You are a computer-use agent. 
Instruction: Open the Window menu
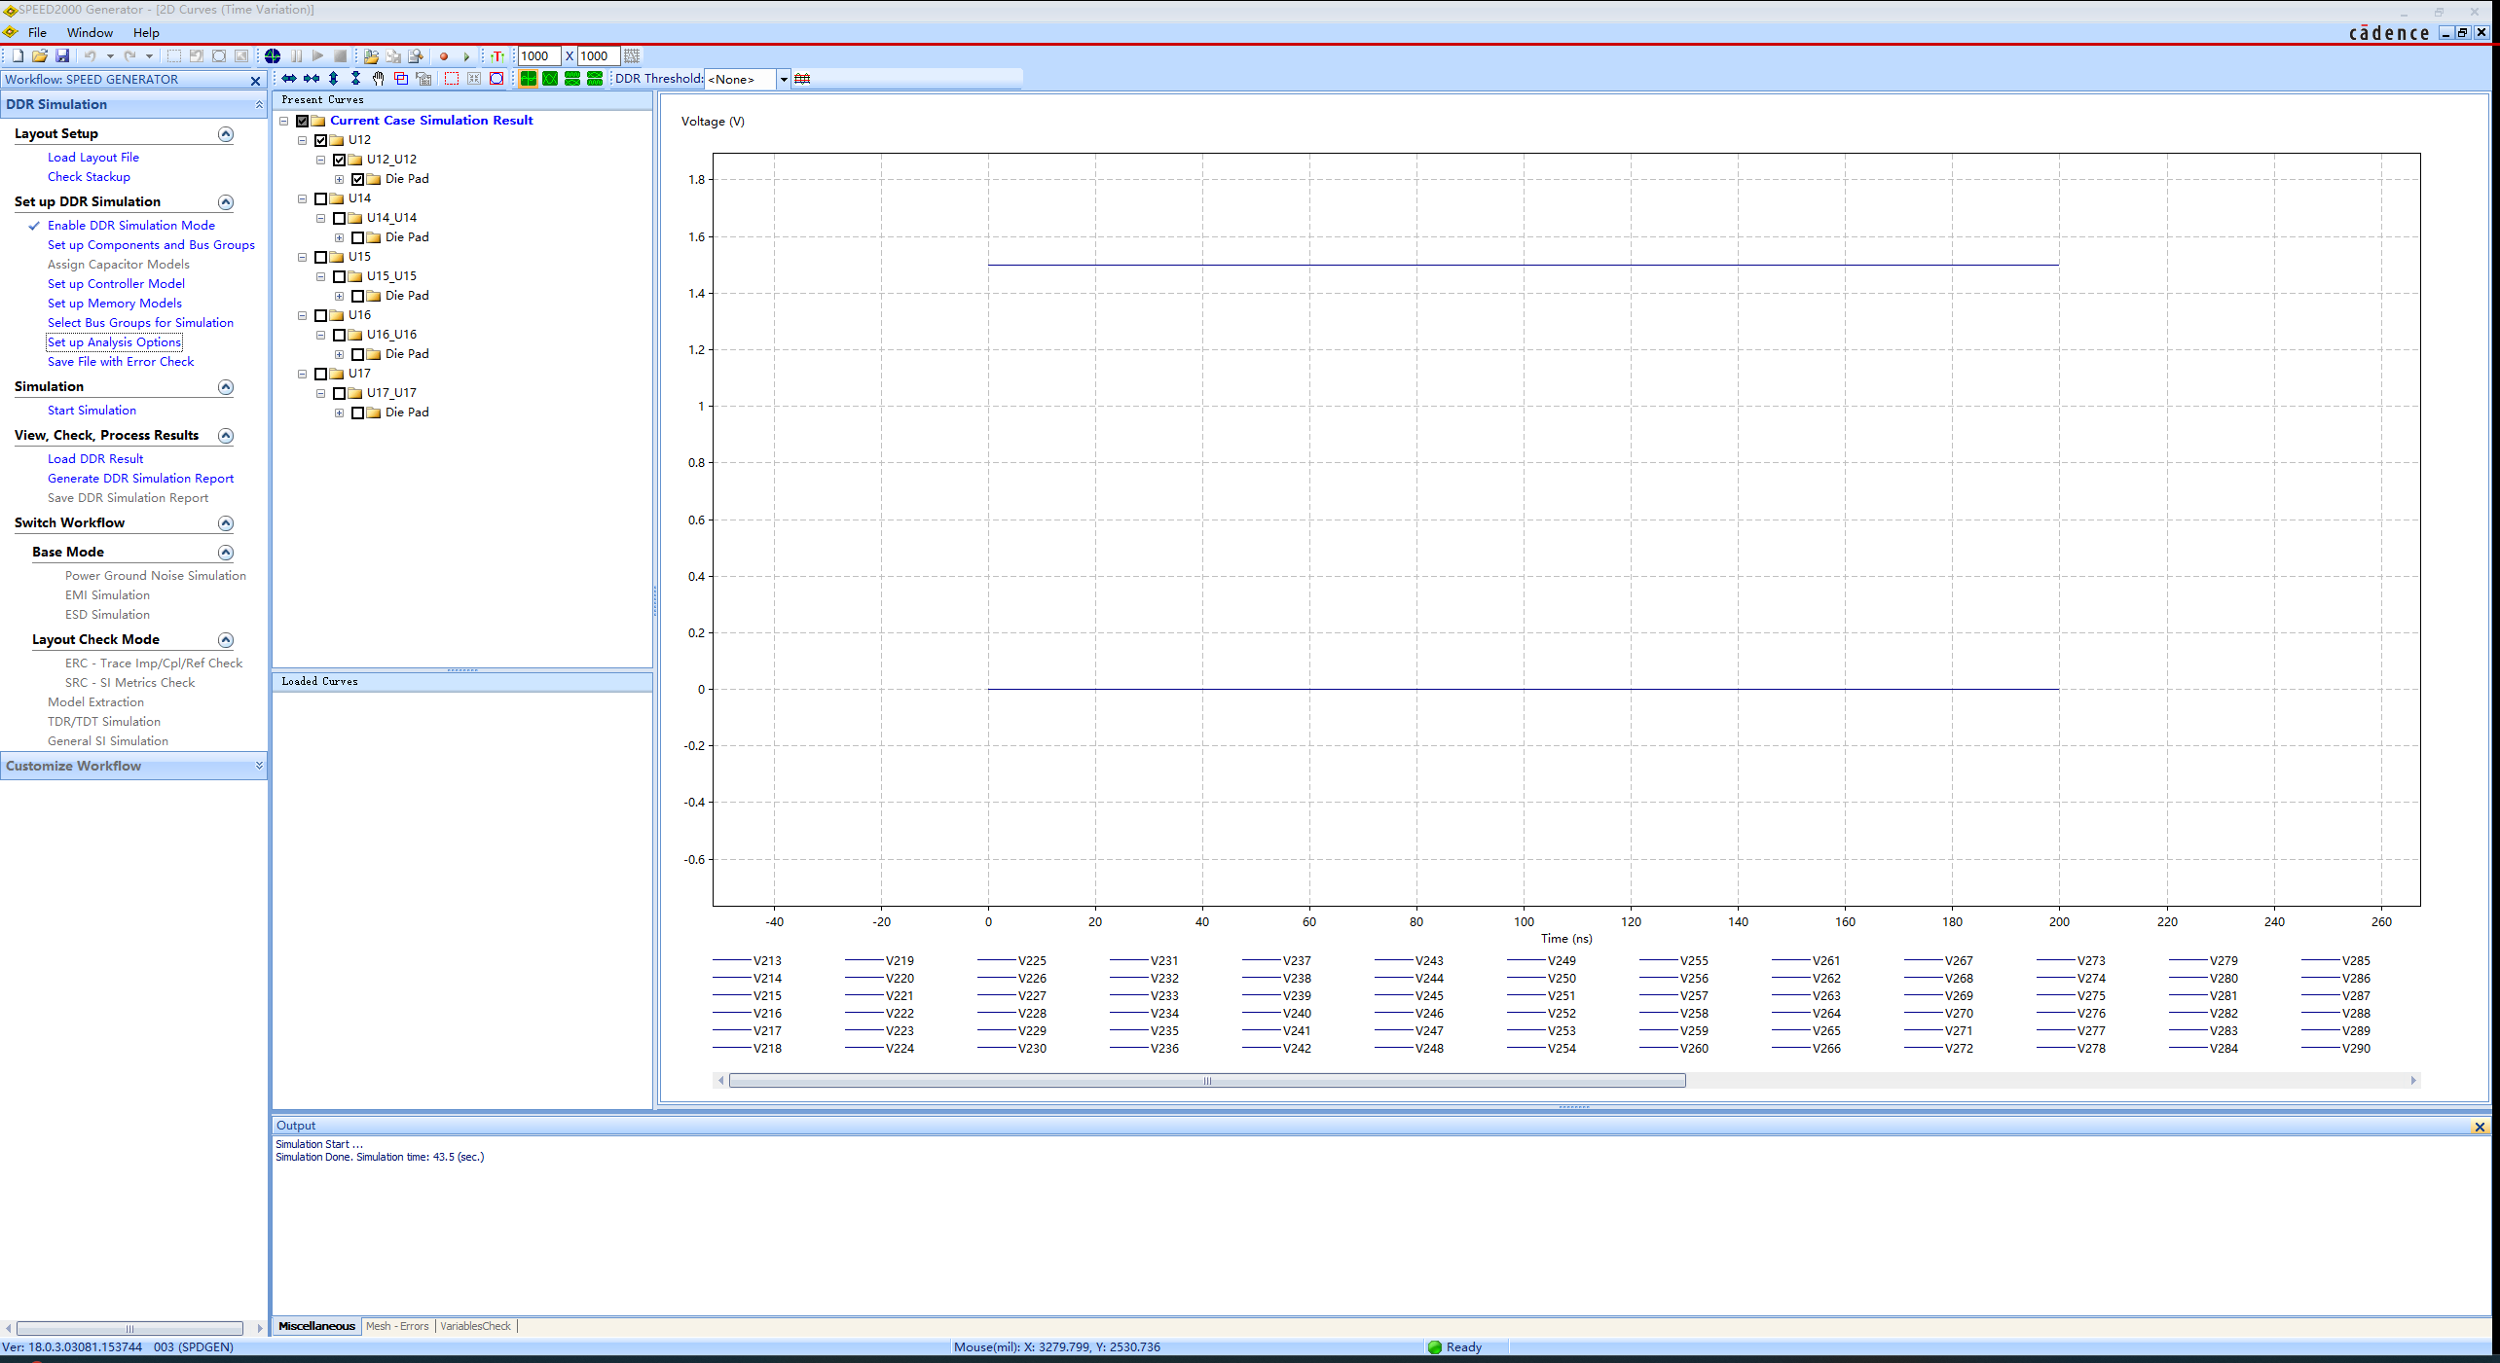[x=90, y=32]
